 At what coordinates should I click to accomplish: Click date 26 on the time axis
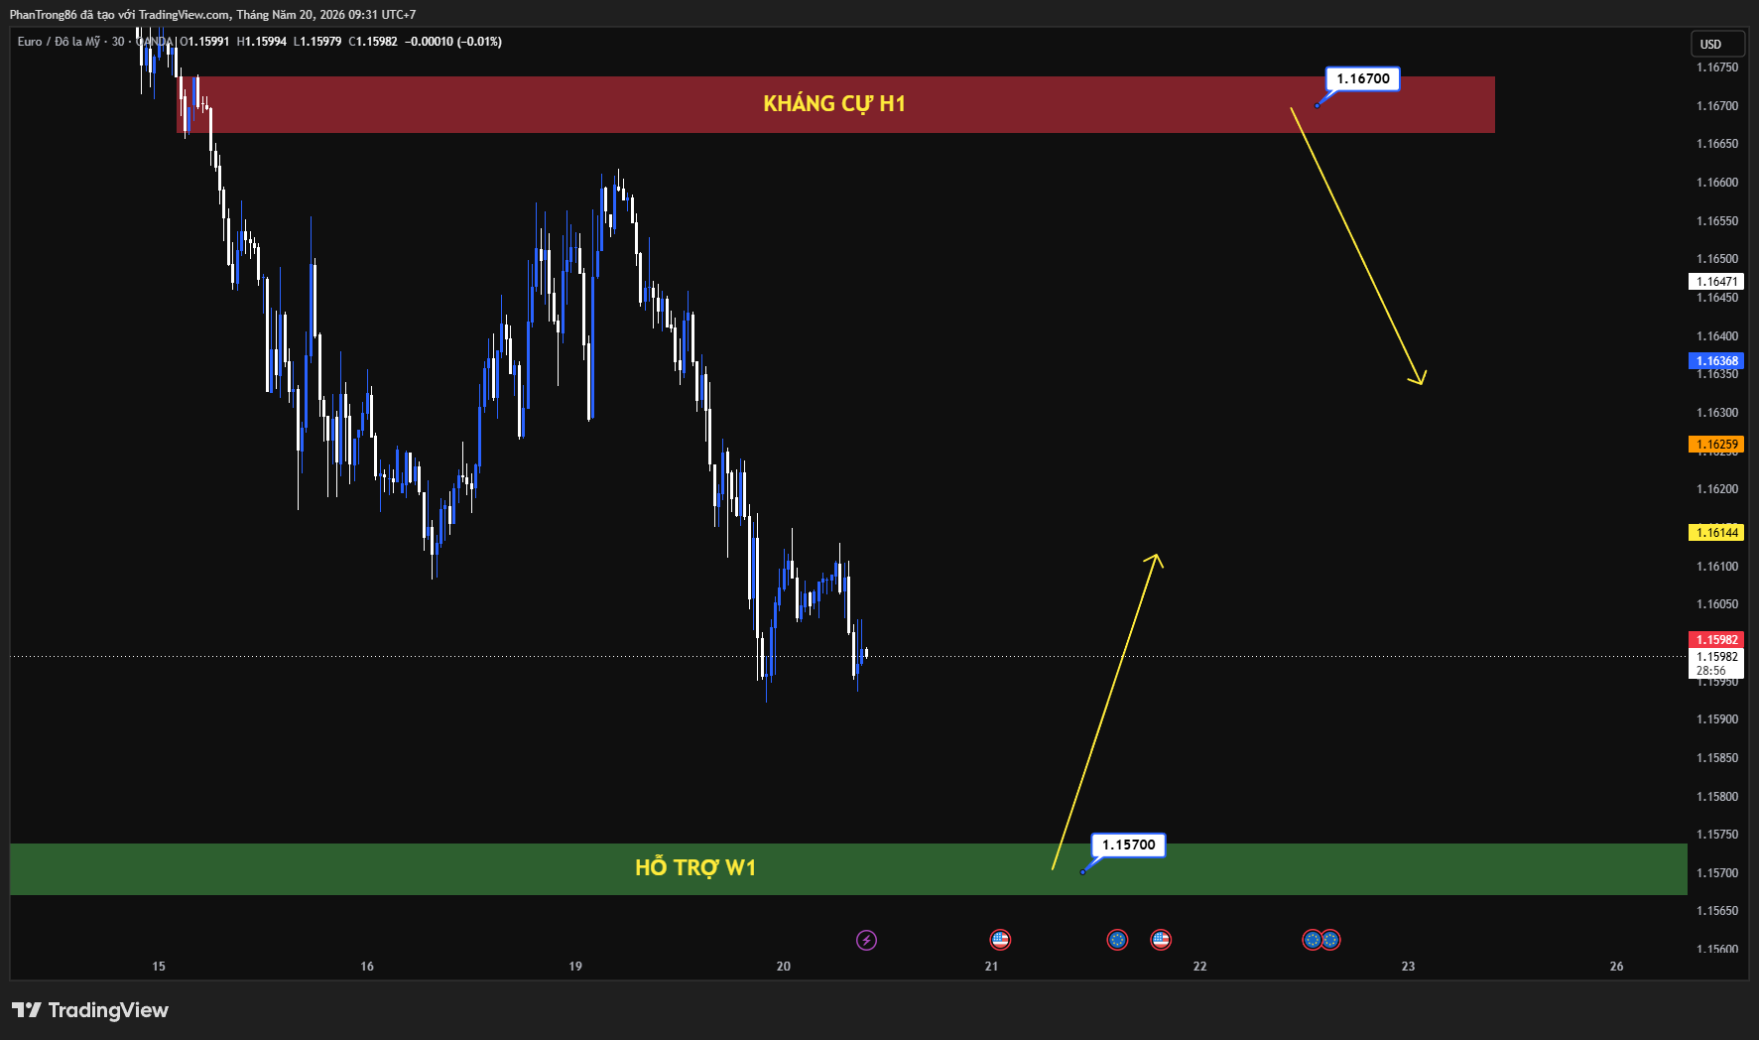[x=1617, y=967]
